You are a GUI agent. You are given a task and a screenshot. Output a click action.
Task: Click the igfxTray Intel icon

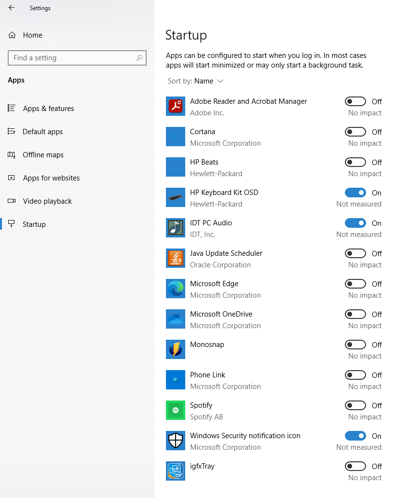pyautogui.click(x=175, y=471)
